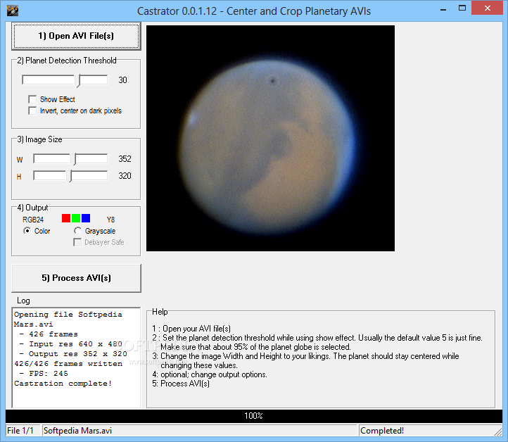Image resolution: width=508 pixels, height=442 pixels.
Task: Click the blue color square
Action: click(86, 218)
